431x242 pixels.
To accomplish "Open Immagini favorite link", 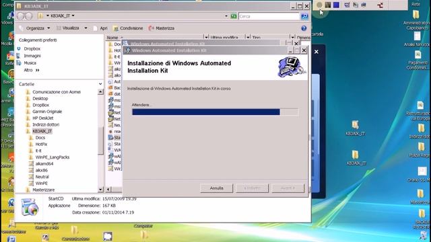I will coord(32,56).
